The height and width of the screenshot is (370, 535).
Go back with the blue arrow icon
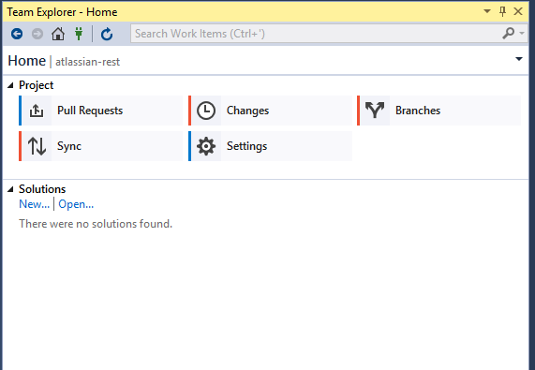17,34
